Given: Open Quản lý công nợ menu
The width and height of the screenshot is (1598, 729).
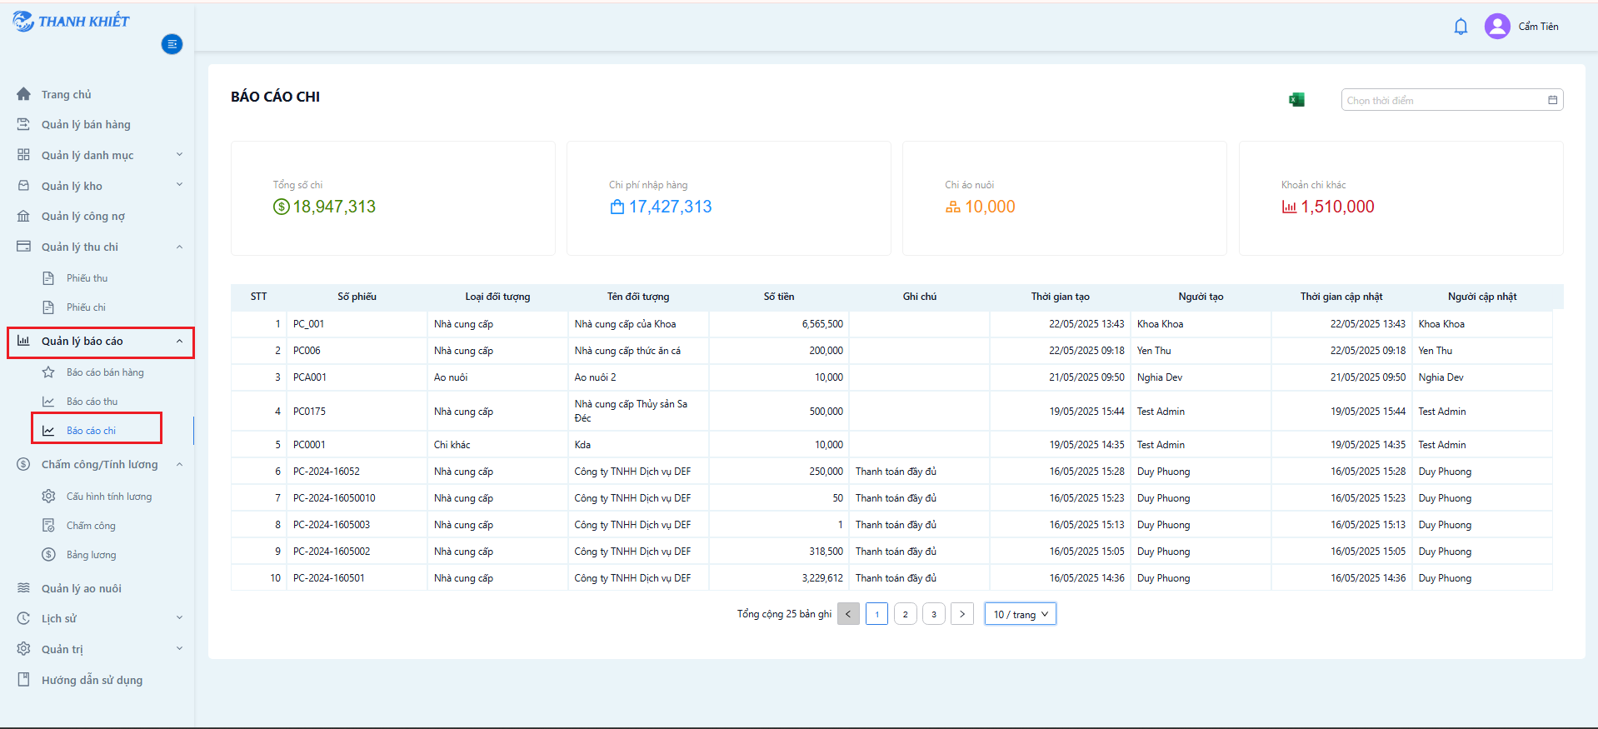Looking at the screenshot, I should [x=83, y=216].
